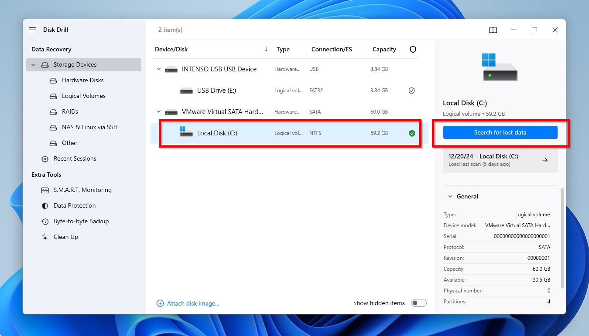Click the 3.84 GB capacity of USB Drive (E:)
589x336 pixels.
pos(379,91)
